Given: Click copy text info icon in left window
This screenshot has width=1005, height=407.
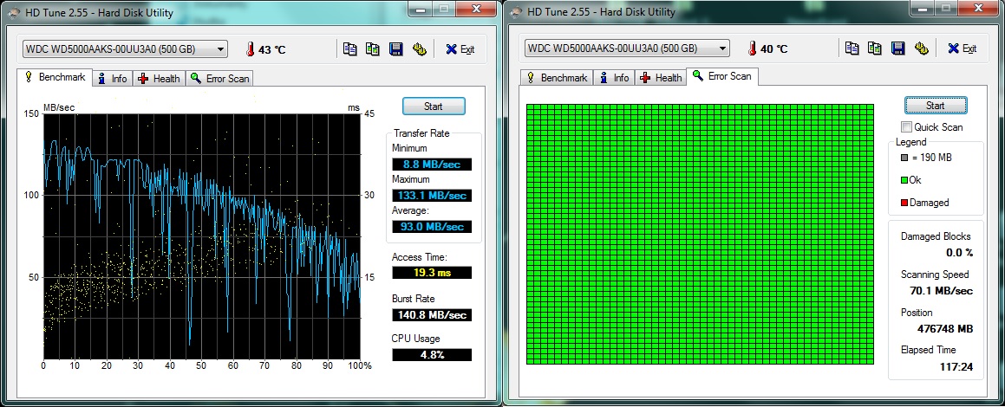Looking at the screenshot, I should pyautogui.click(x=349, y=49).
